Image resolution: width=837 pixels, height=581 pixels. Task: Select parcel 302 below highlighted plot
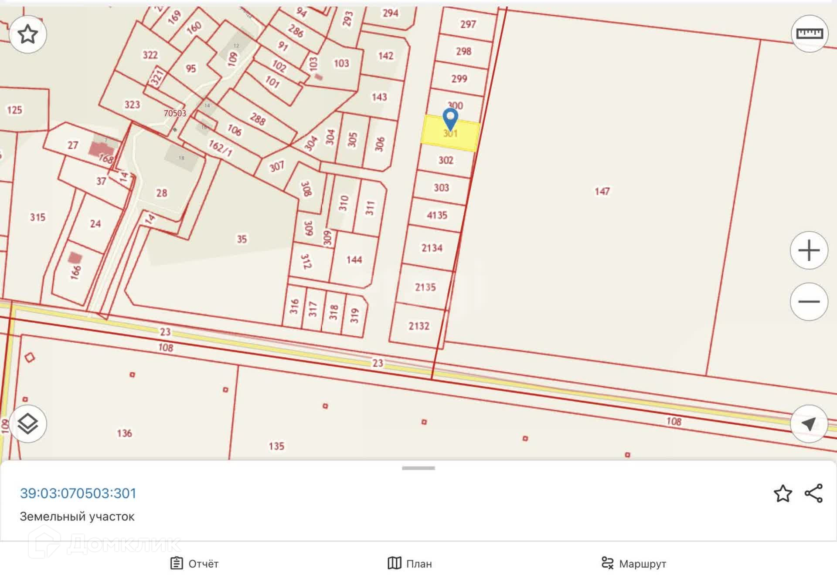click(x=446, y=160)
